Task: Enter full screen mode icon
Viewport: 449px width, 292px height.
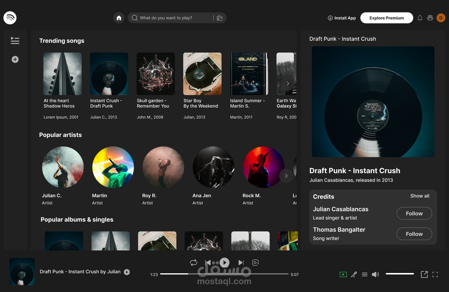Action: pyautogui.click(x=435, y=274)
